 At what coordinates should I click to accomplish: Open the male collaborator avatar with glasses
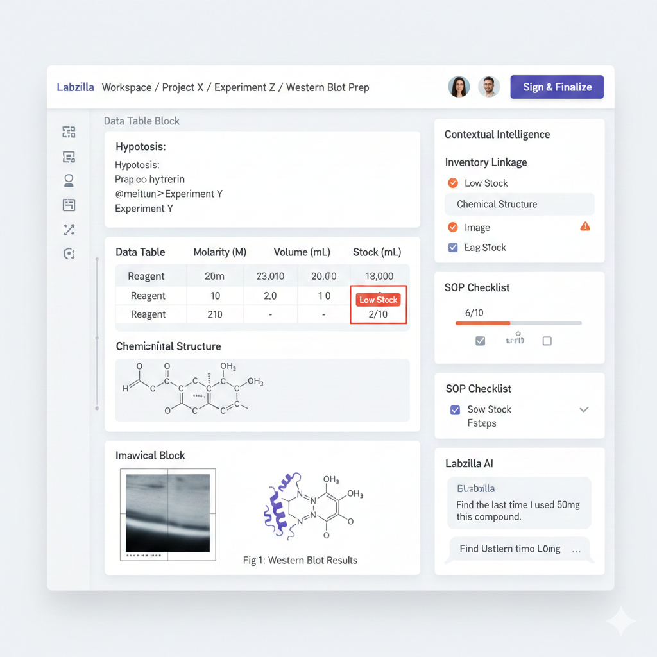click(489, 87)
